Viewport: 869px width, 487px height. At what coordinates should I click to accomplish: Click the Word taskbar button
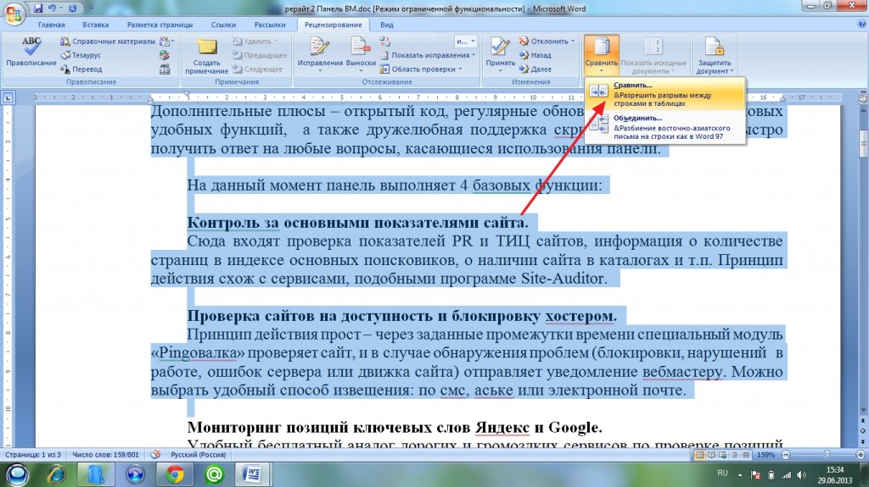tap(253, 474)
